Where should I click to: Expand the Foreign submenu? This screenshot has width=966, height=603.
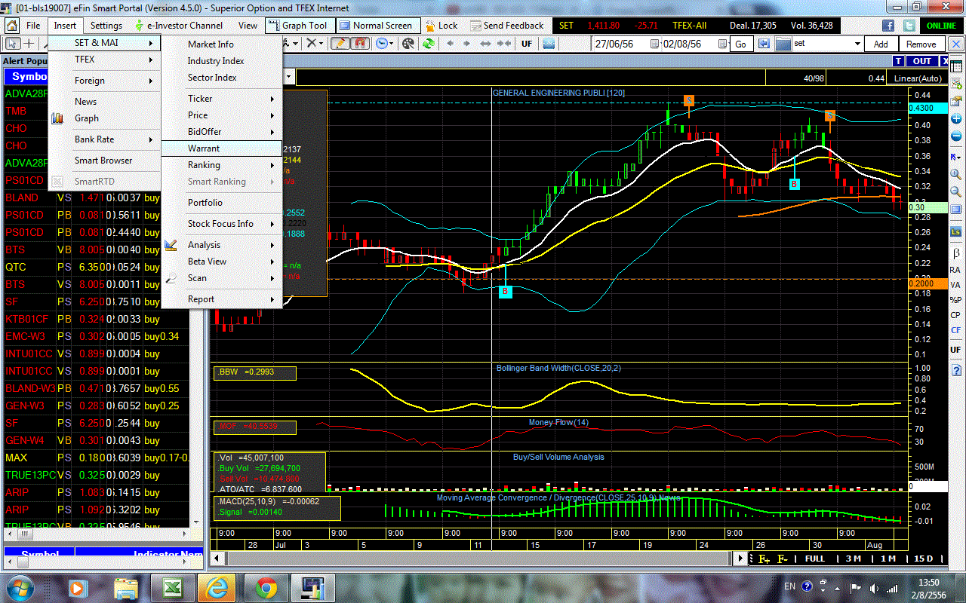tap(105, 81)
